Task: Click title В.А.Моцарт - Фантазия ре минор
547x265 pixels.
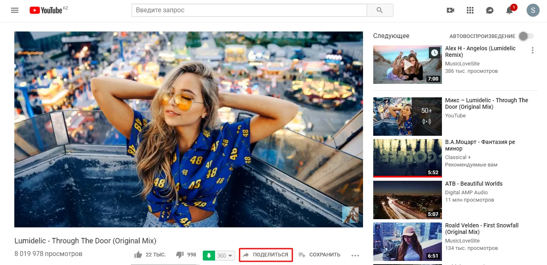Action: [x=480, y=145]
